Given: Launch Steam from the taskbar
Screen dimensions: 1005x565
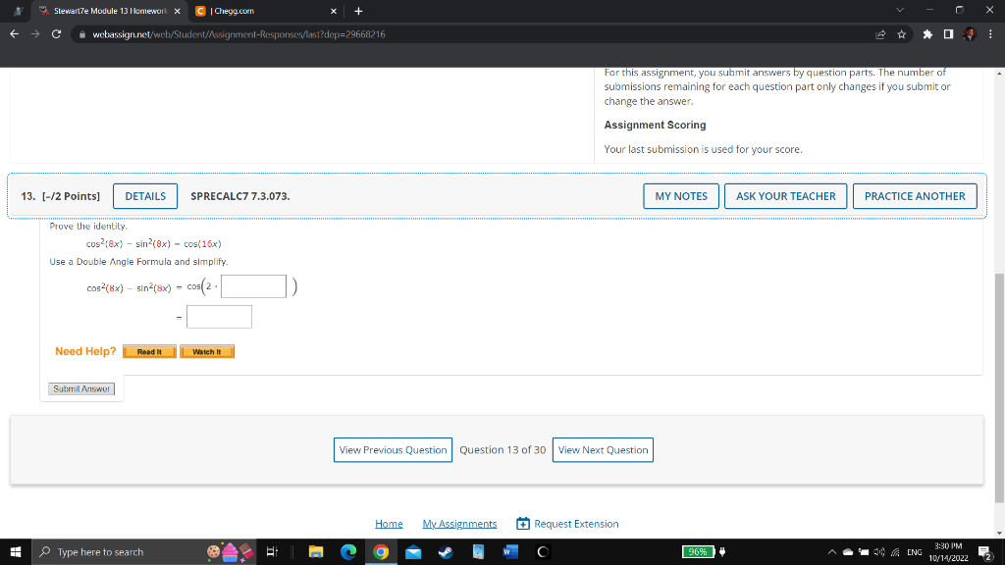Looking at the screenshot, I should point(445,551).
